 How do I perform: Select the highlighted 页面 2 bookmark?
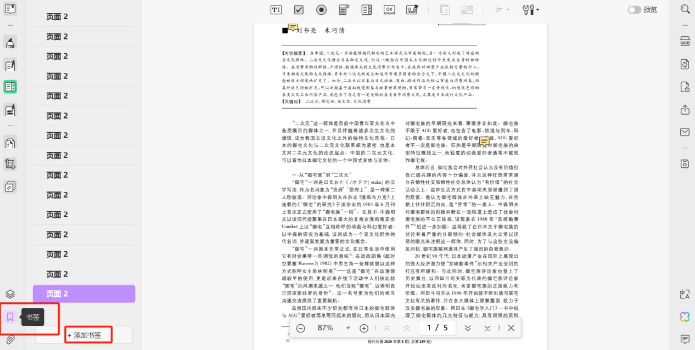click(x=84, y=293)
